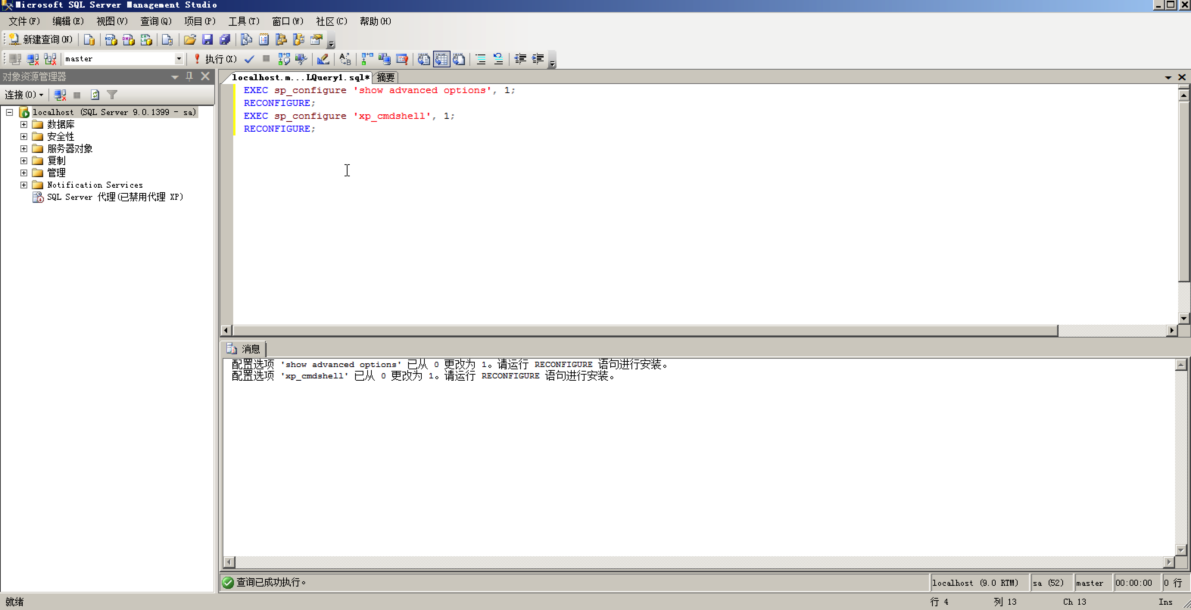Switch to the 摘要 tab
The image size is (1191, 610).
click(385, 77)
